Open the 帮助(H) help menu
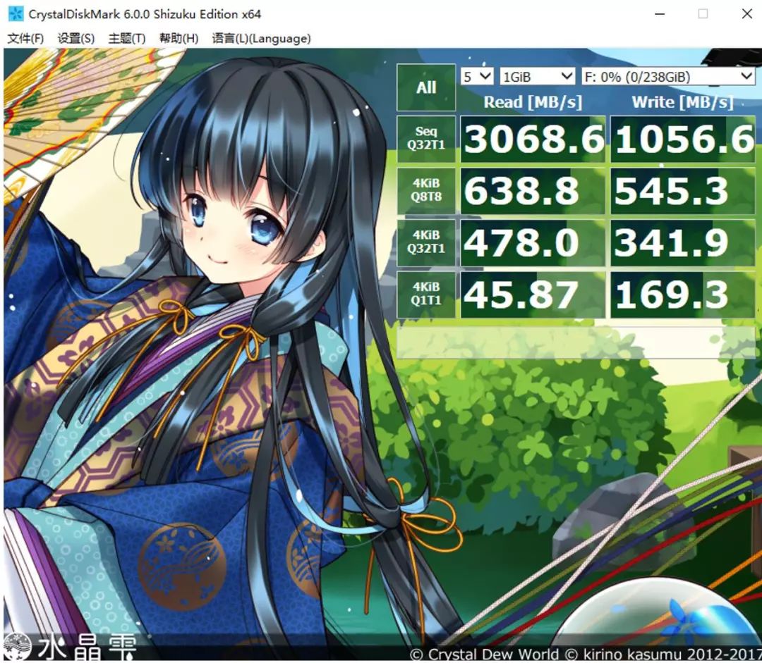 click(179, 39)
